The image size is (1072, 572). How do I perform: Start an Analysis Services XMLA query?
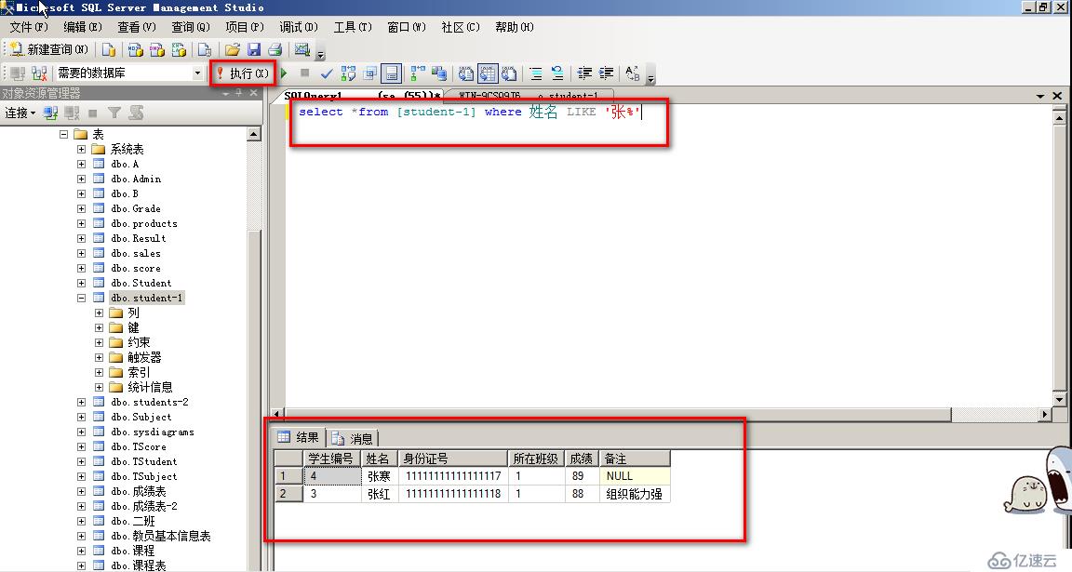click(179, 49)
